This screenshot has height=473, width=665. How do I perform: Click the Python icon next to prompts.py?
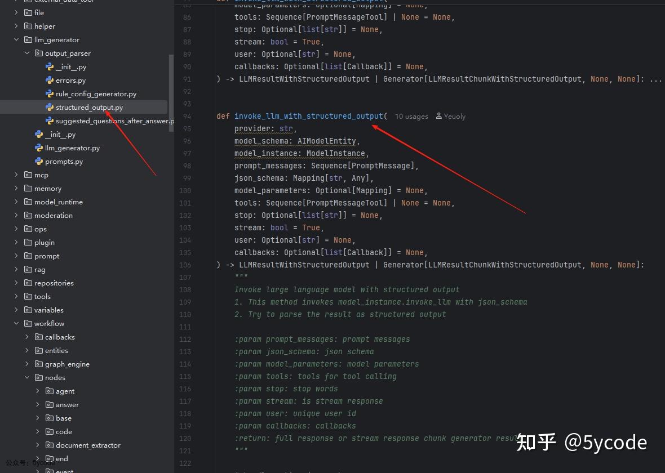tap(39, 162)
